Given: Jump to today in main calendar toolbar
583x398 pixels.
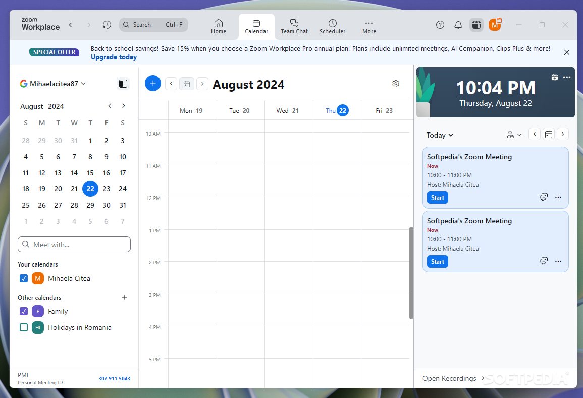Looking at the screenshot, I should [x=187, y=84].
